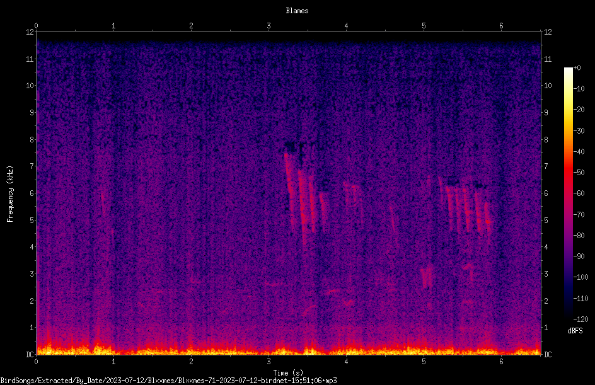Click the Time (s) axis label
The height and width of the screenshot is (385, 595).
(288, 373)
